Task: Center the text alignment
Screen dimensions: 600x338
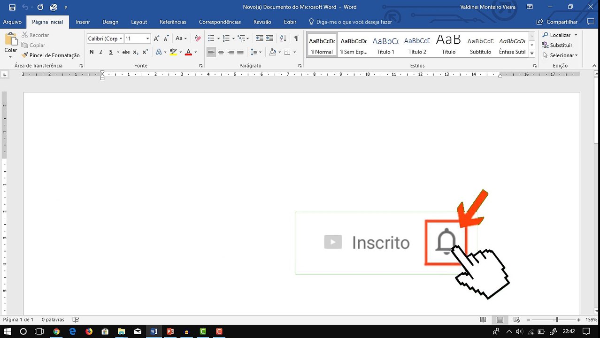Action: tap(221, 52)
